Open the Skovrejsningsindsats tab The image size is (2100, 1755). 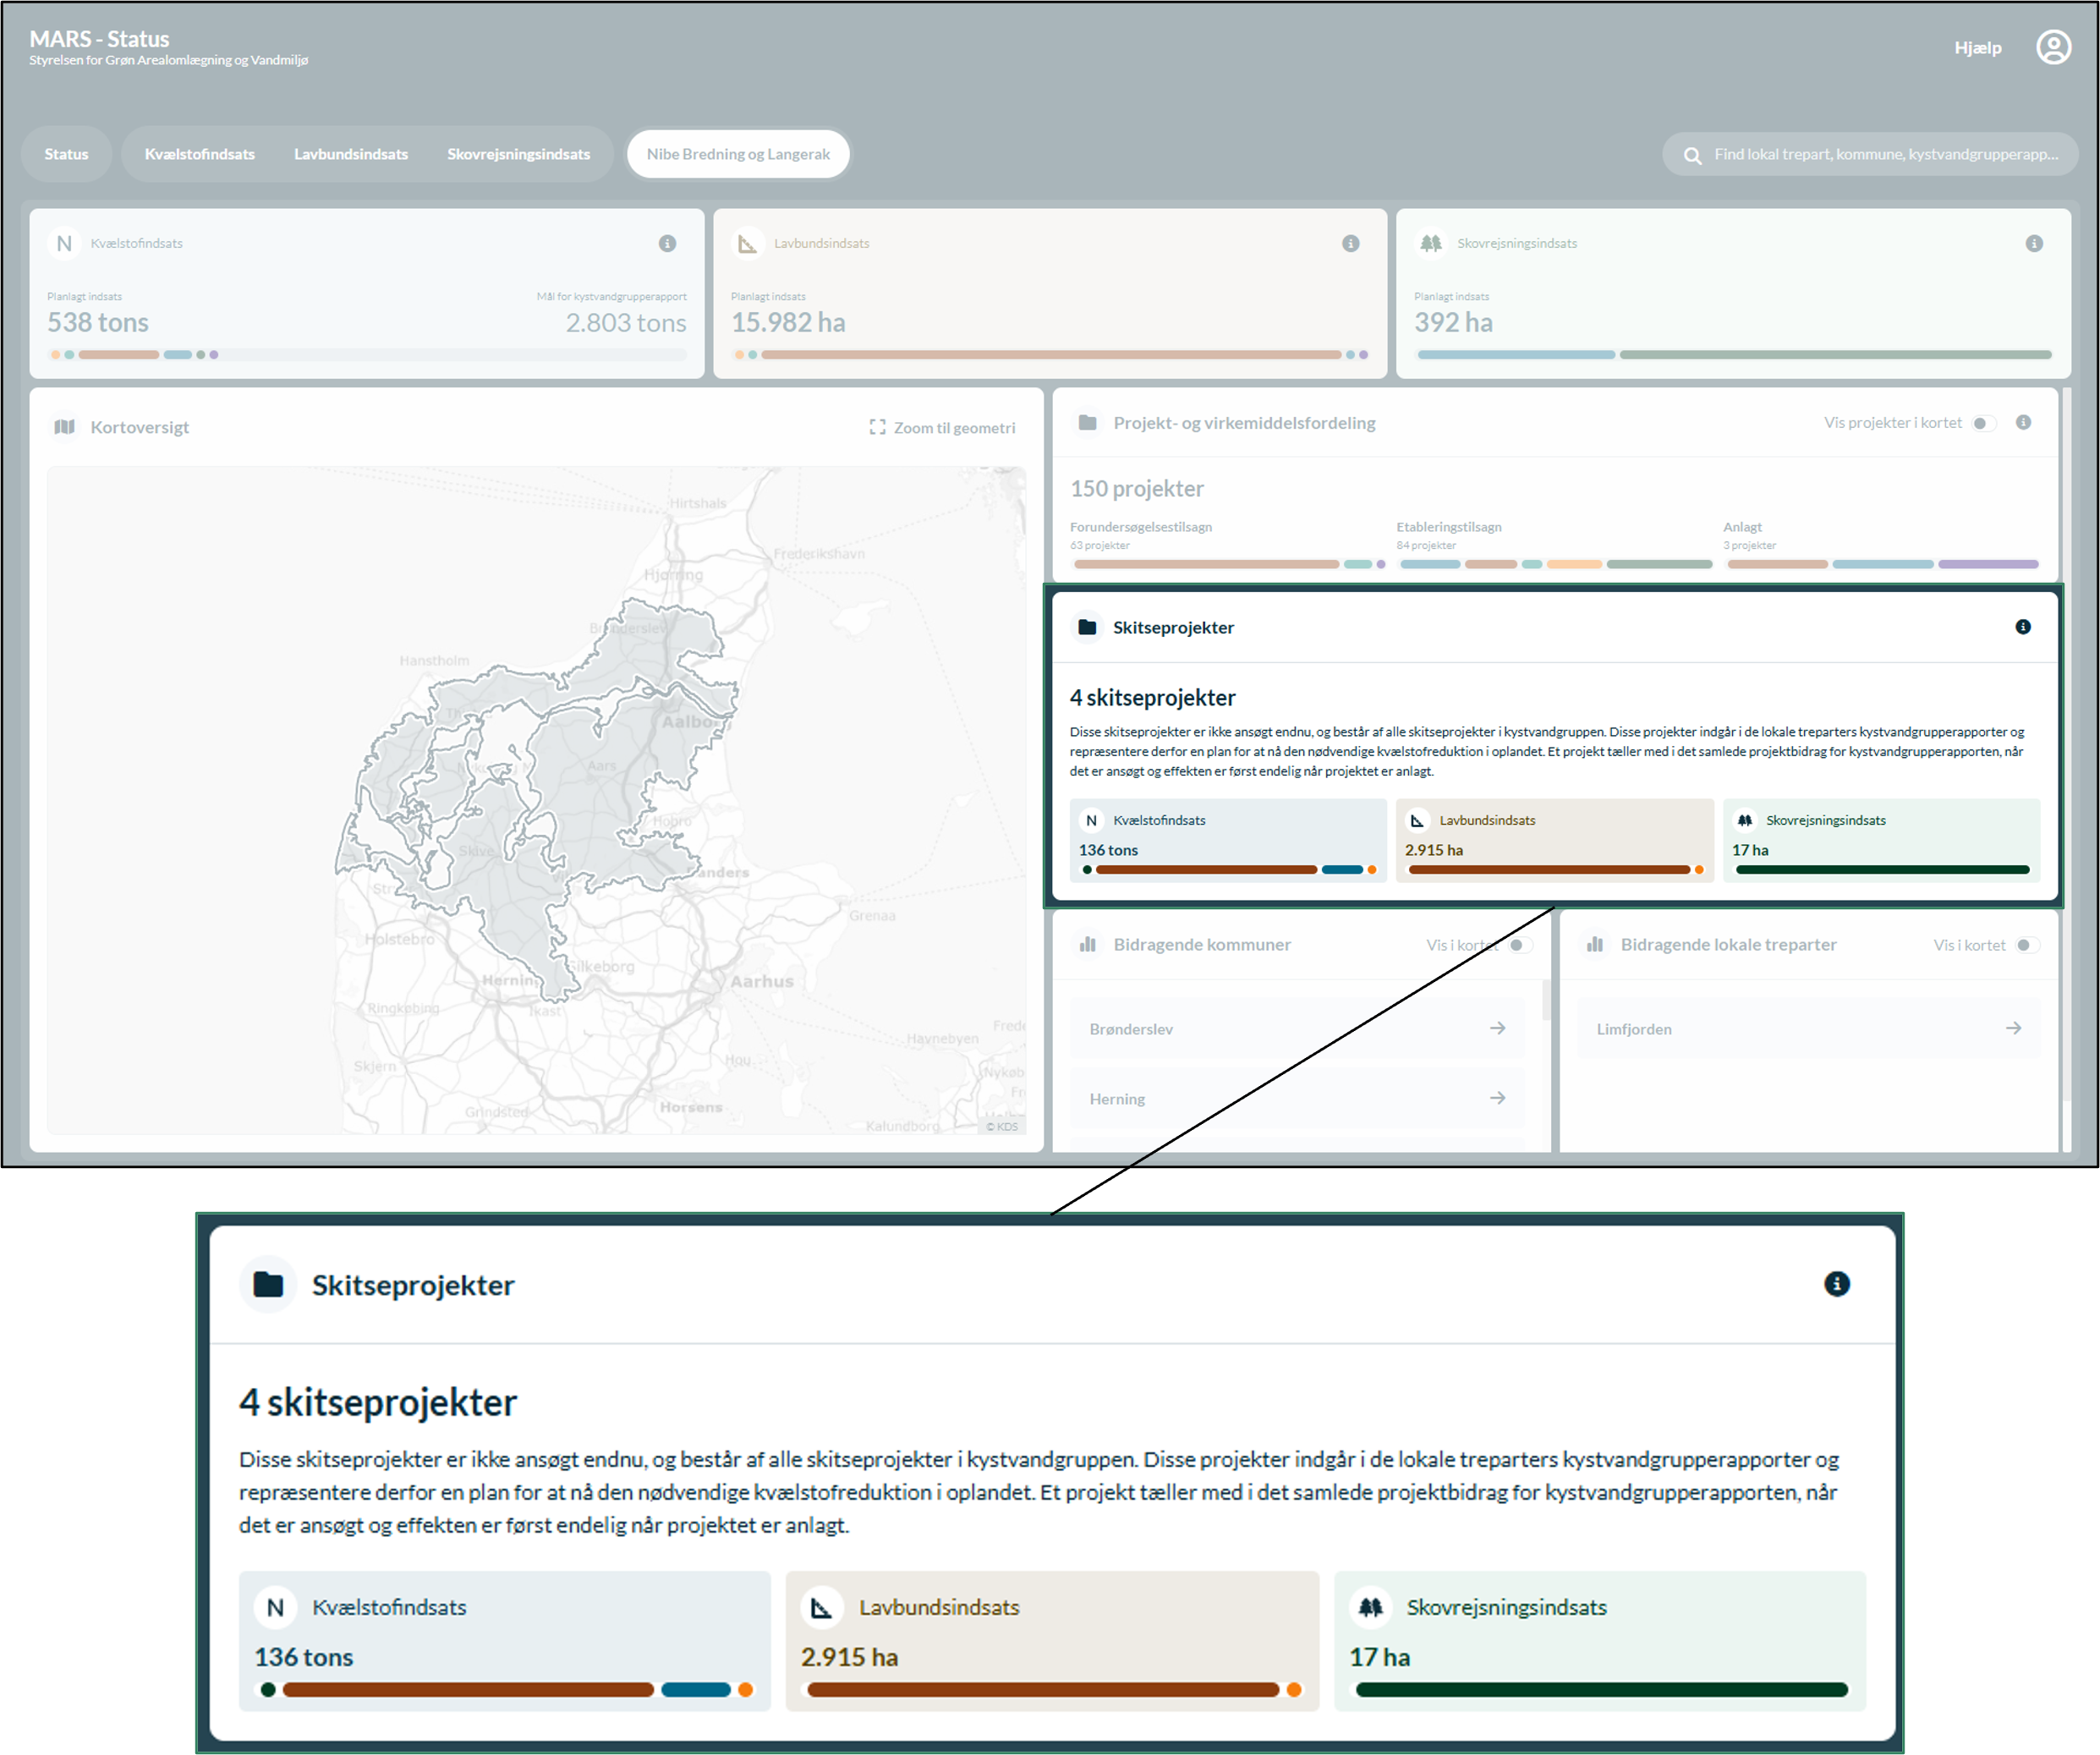point(518,154)
